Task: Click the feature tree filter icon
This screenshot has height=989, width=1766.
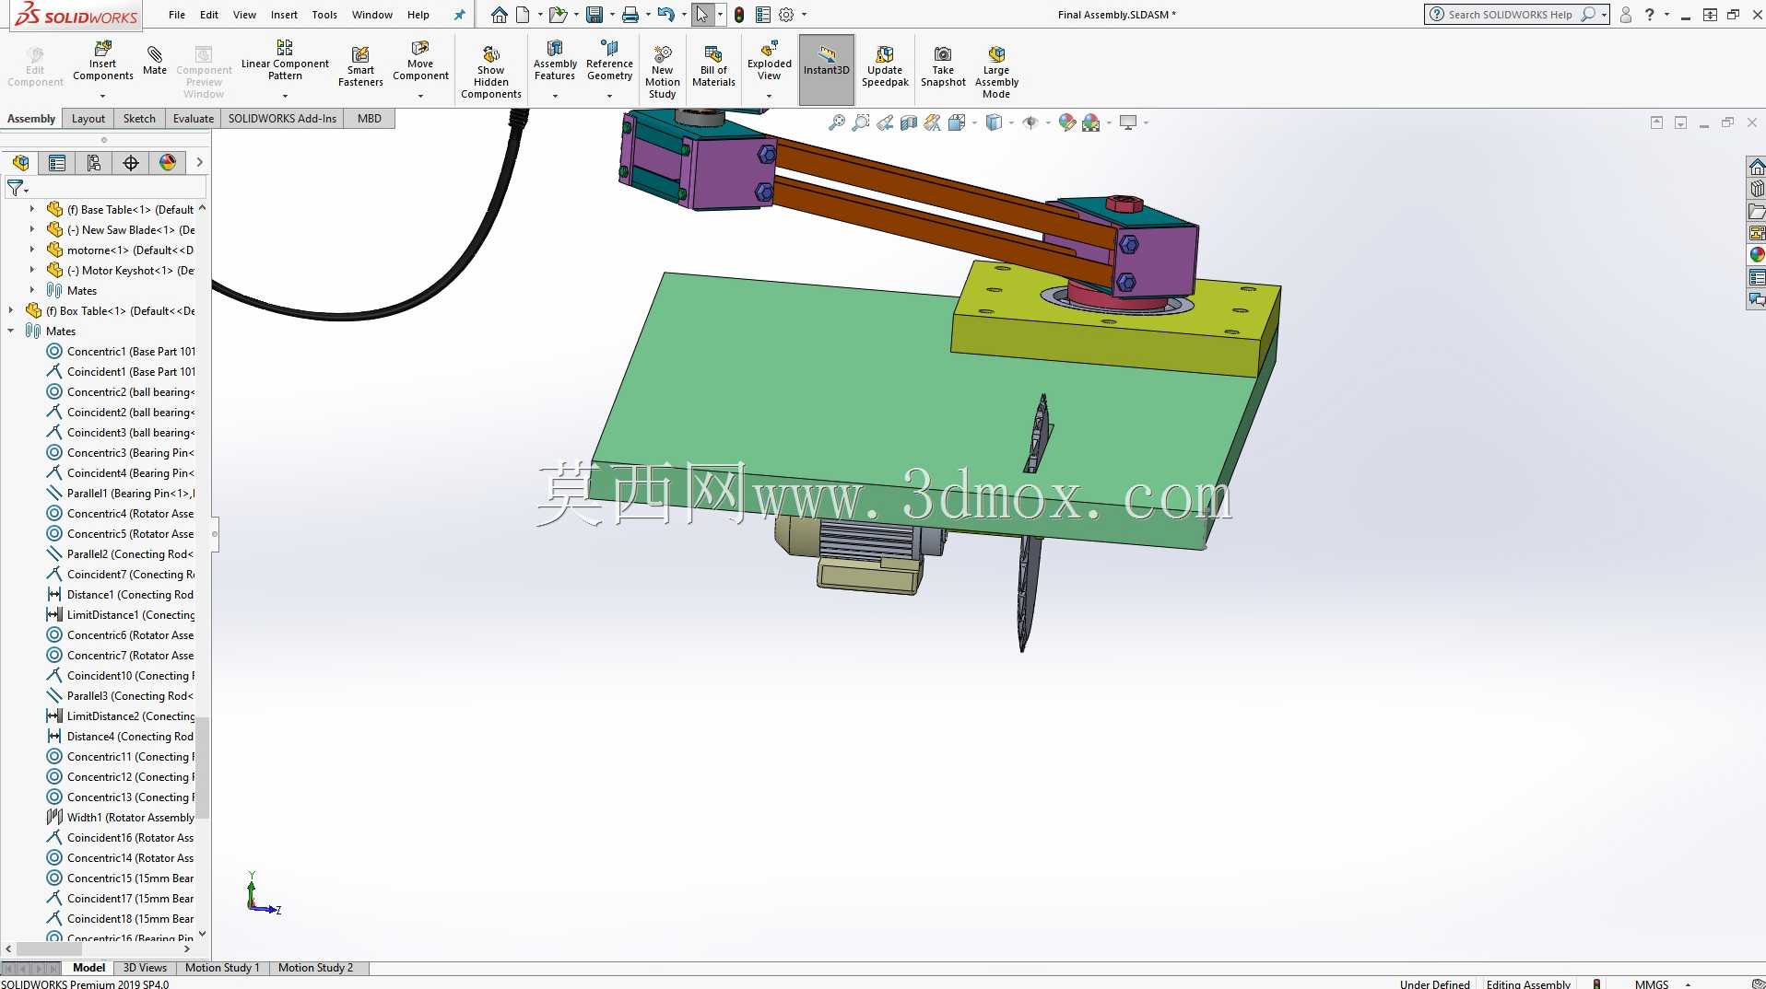Action: coord(17,188)
